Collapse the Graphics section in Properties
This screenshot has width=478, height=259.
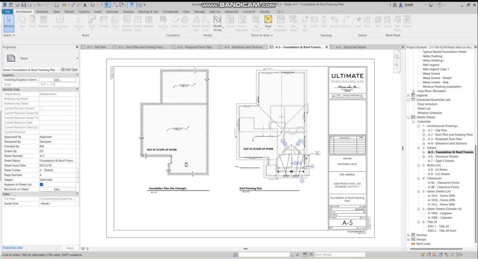tap(77, 75)
